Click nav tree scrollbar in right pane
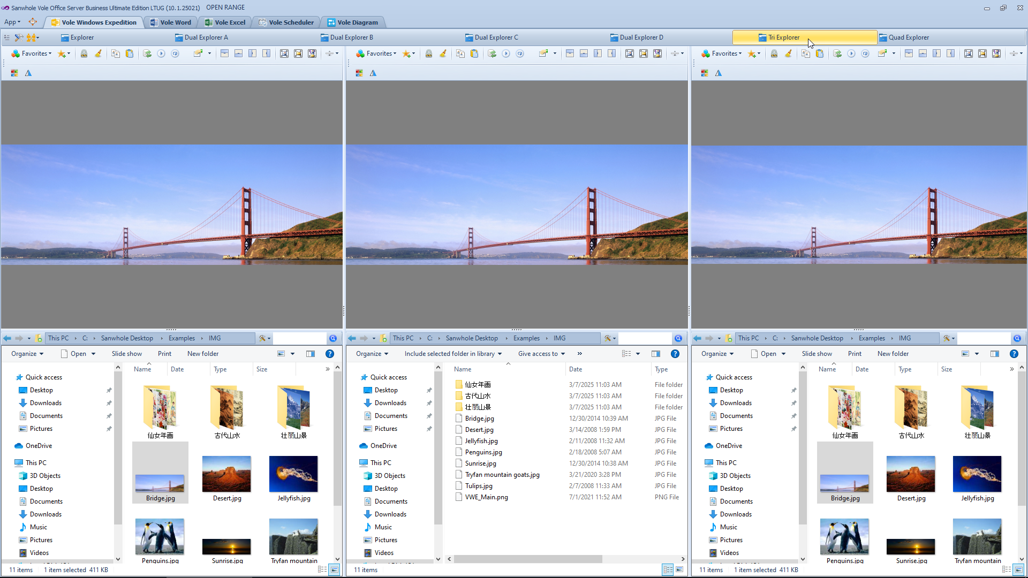Image resolution: width=1028 pixels, height=578 pixels. pyautogui.click(x=803, y=447)
